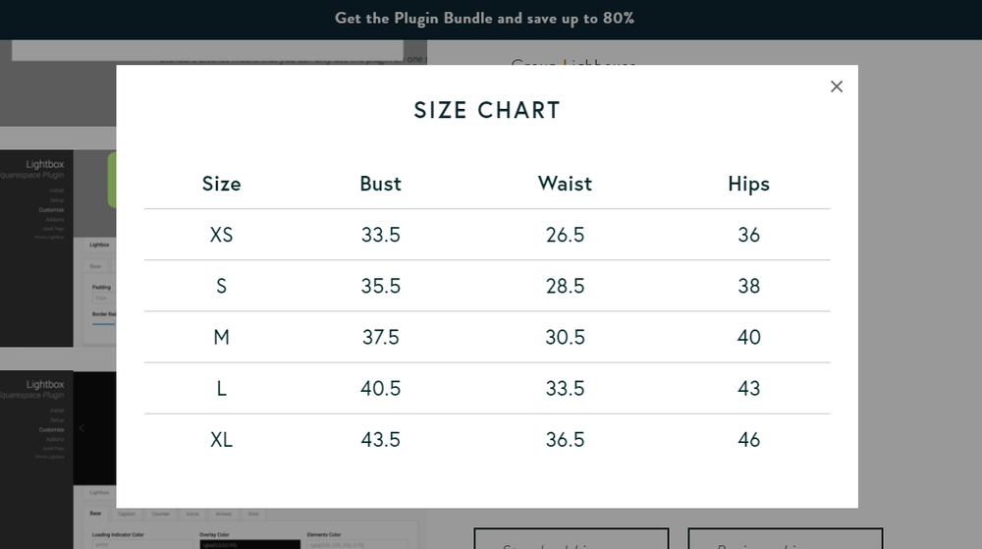The height and width of the screenshot is (549, 982).
Task: Select the Hips column header
Action: click(748, 184)
